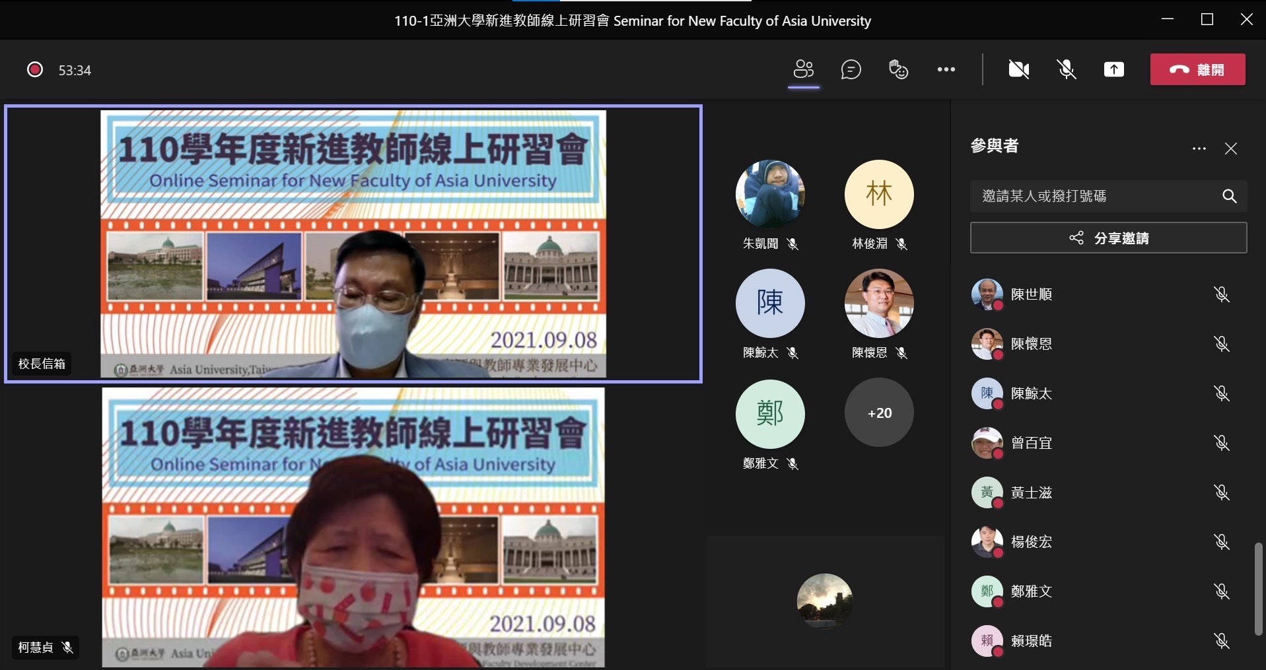The height and width of the screenshot is (670, 1266).
Task: Open raise hand reactions icon
Action: point(898,69)
